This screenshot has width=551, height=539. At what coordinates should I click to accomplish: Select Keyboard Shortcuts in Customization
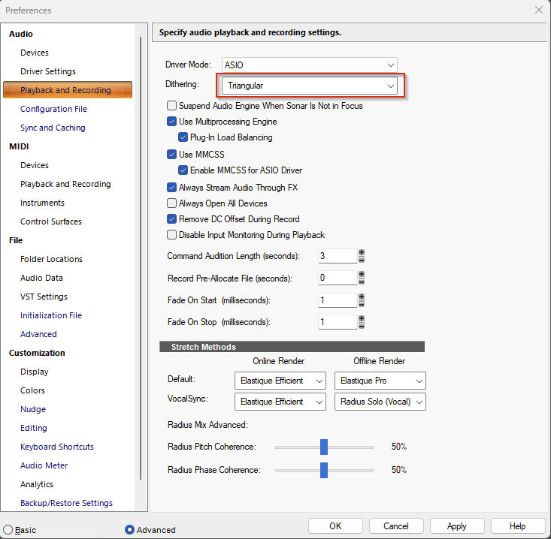click(x=57, y=447)
